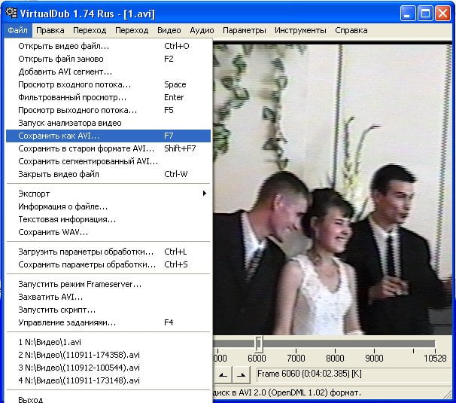Open the Видео menu
The height and width of the screenshot is (403, 456).
click(x=169, y=30)
